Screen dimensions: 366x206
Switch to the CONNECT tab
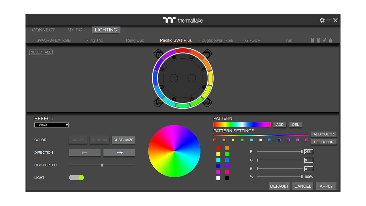click(43, 30)
